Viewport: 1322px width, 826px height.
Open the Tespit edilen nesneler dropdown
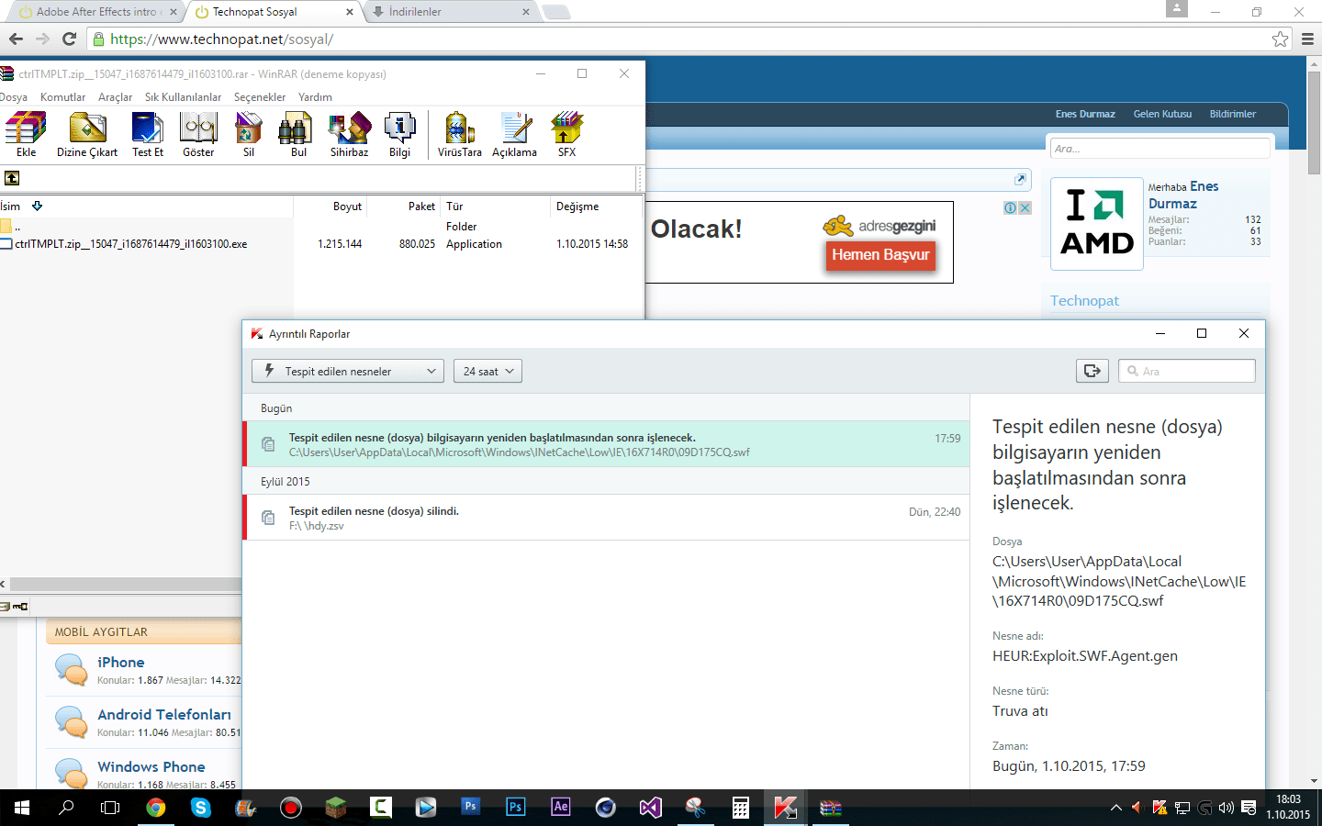coord(348,371)
